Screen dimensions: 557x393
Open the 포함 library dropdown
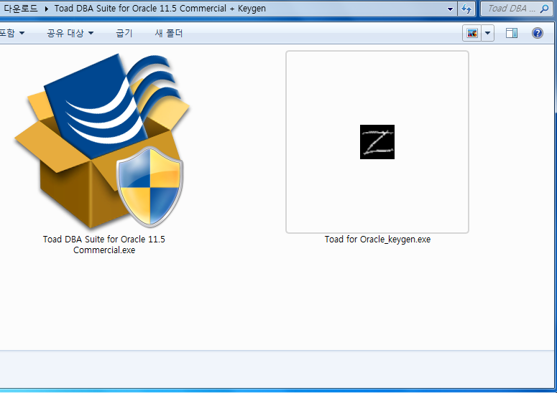[x=12, y=33]
